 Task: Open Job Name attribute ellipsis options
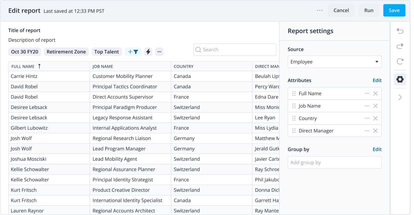pos(367,106)
